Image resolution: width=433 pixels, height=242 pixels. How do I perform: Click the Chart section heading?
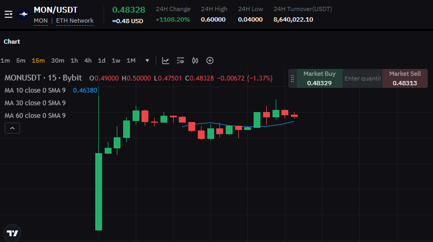point(12,42)
